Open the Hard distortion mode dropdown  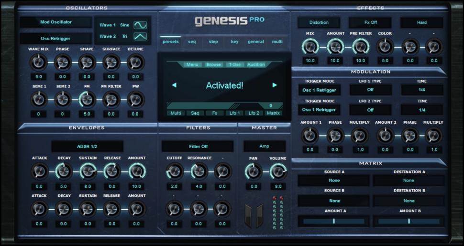click(422, 22)
